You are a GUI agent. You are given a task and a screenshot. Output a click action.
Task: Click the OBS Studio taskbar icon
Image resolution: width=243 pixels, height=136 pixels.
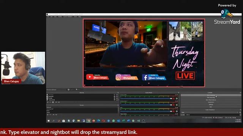pos(144,121)
